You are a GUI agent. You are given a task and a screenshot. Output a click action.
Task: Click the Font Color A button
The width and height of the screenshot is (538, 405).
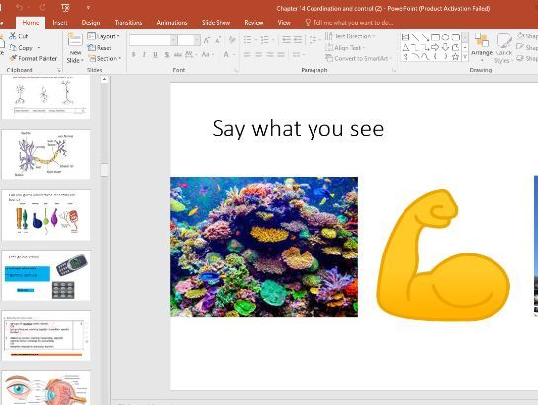tap(226, 55)
